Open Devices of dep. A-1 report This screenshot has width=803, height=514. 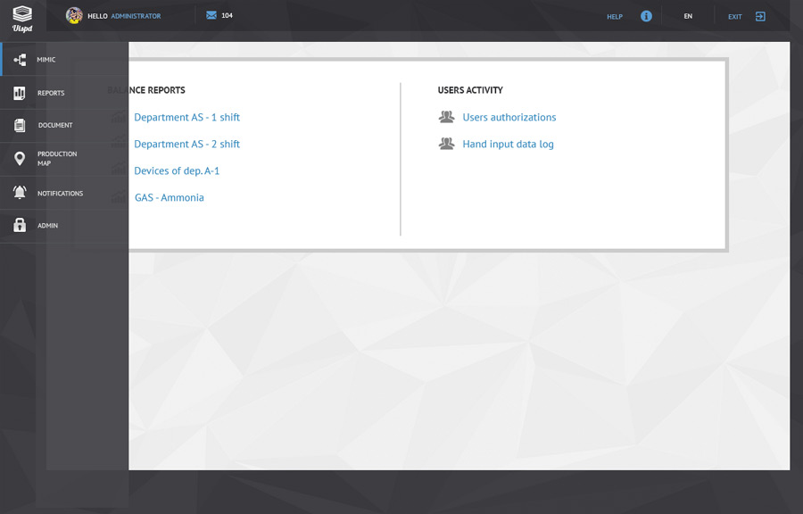coord(175,170)
